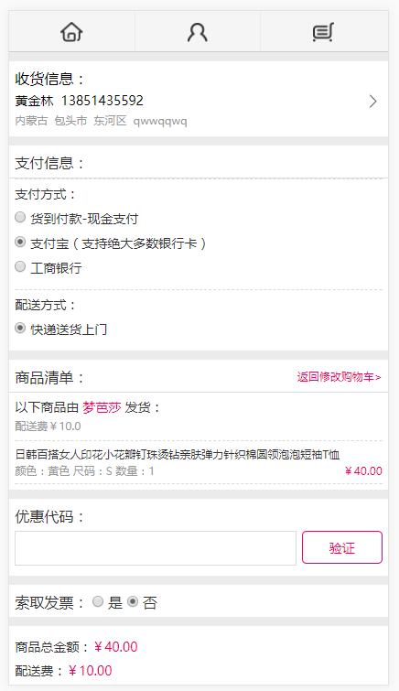Open the 梦芭莎 seller link
This screenshot has height=691, width=399.
102,407
